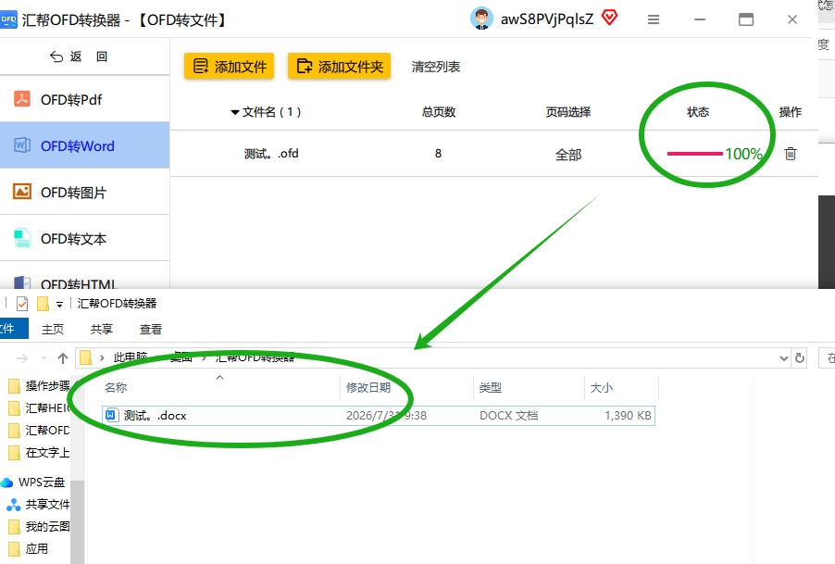The height and width of the screenshot is (564, 835).
Task: Open the 汇帮HEIC folder in navigation pane
Action: [40, 408]
